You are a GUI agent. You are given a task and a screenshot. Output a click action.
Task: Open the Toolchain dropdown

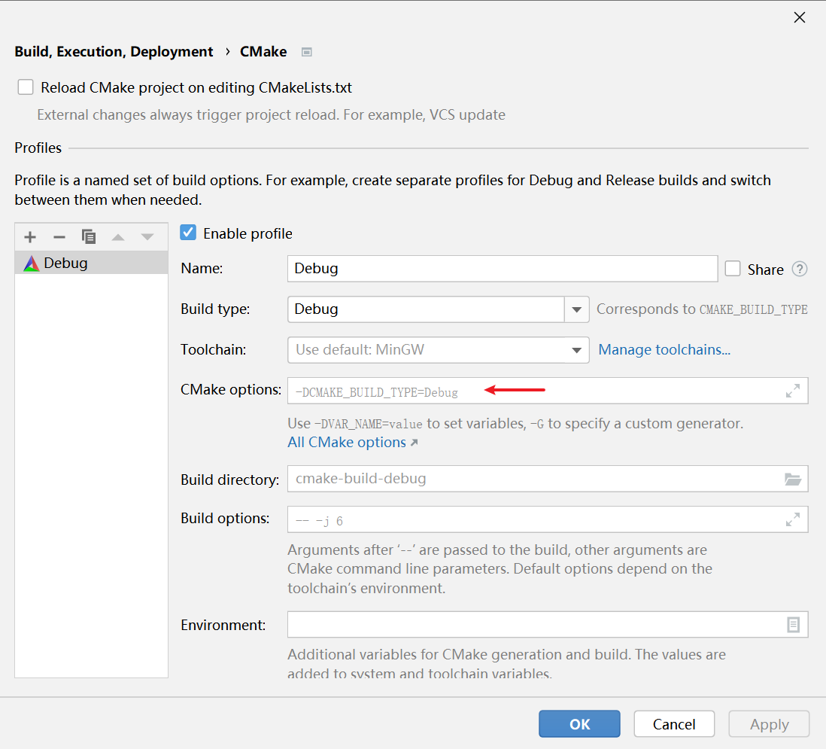click(577, 350)
